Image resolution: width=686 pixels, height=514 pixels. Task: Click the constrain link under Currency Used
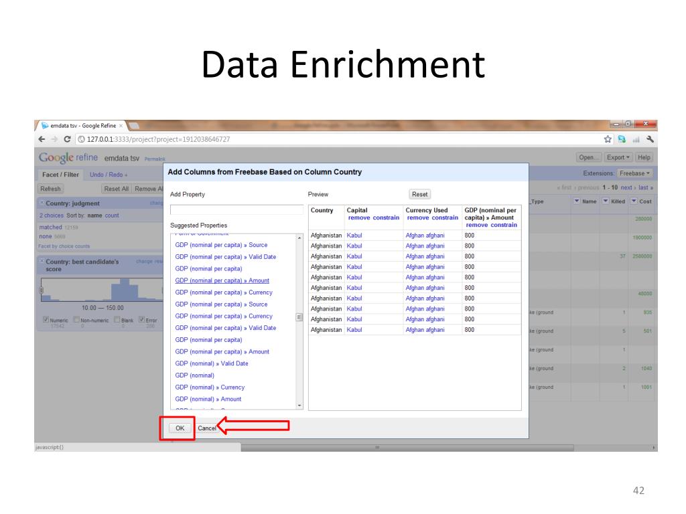click(445, 218)
